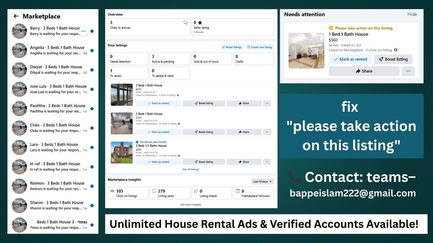Open the Chats to answer card

coord(149,27)
